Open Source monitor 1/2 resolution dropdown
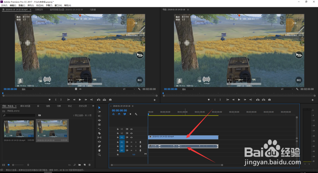Screen dimensions: 318x173 point(128,89)
